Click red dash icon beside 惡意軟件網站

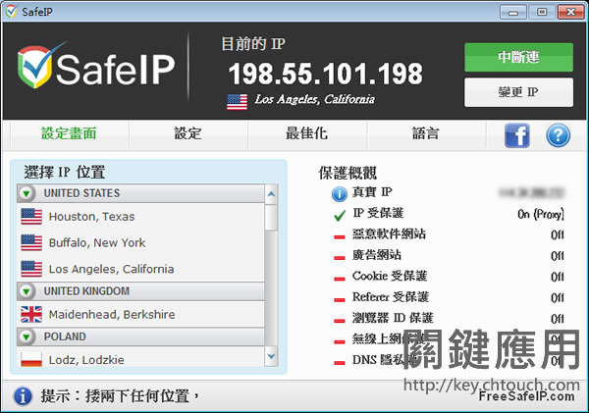tap(340, 237)
